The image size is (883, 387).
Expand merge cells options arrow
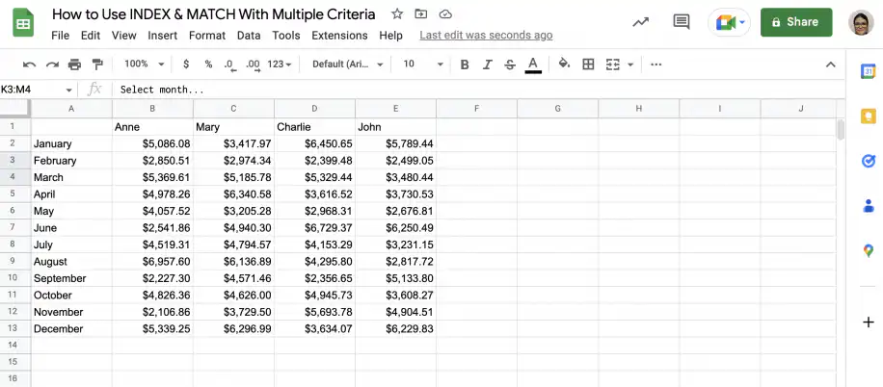[x=630, y=64]
